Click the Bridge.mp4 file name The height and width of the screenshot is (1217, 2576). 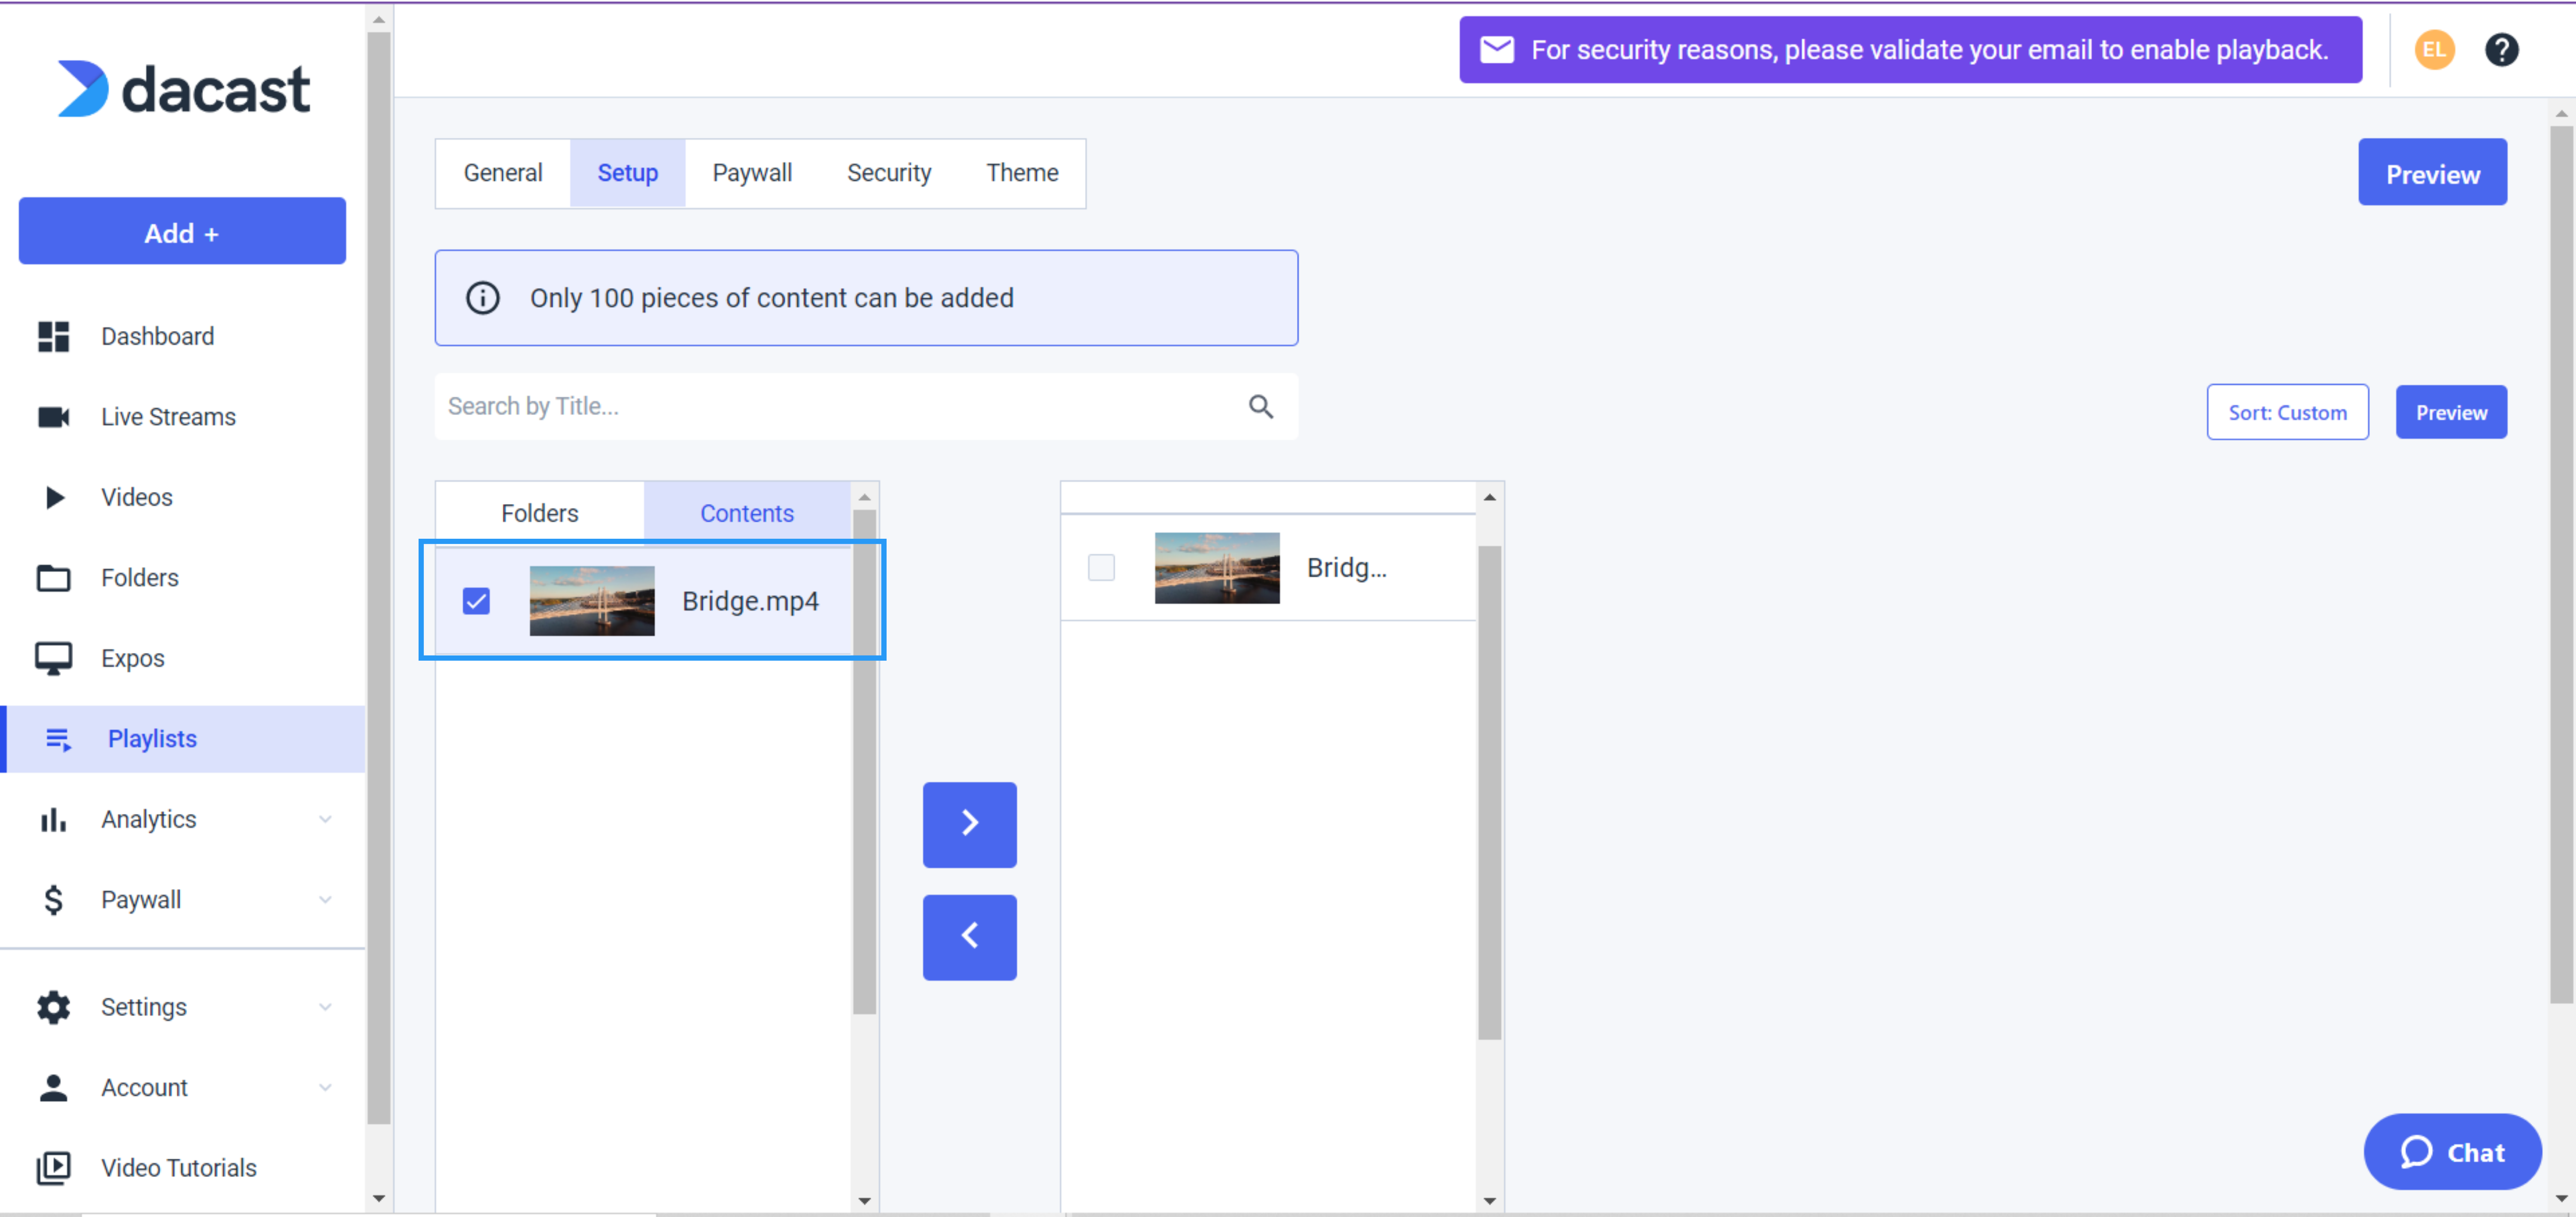750,601
